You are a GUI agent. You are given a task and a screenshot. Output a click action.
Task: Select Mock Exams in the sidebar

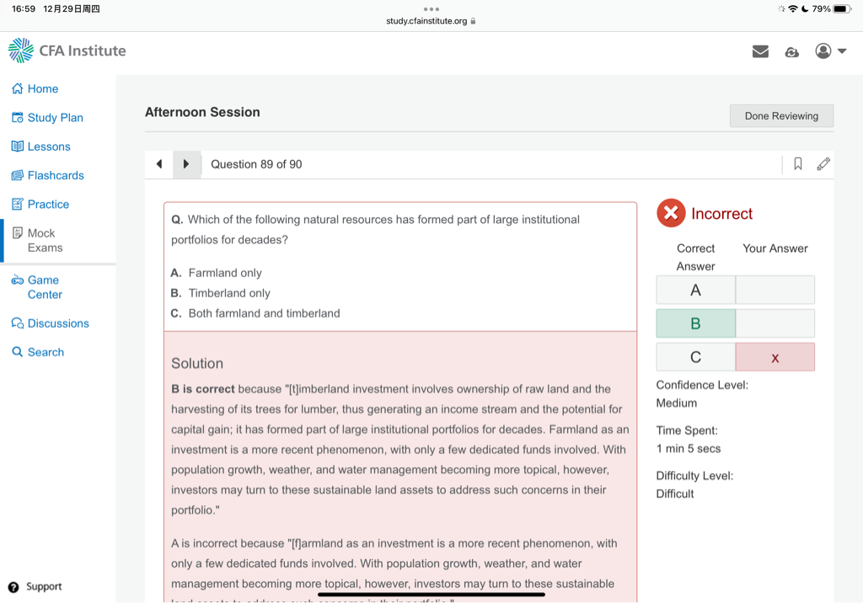coord(44,240)
